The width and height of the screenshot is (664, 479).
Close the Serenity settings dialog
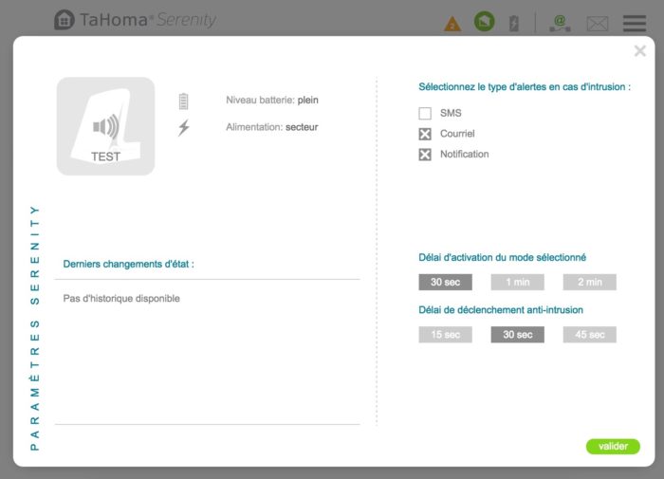point(639,51)
